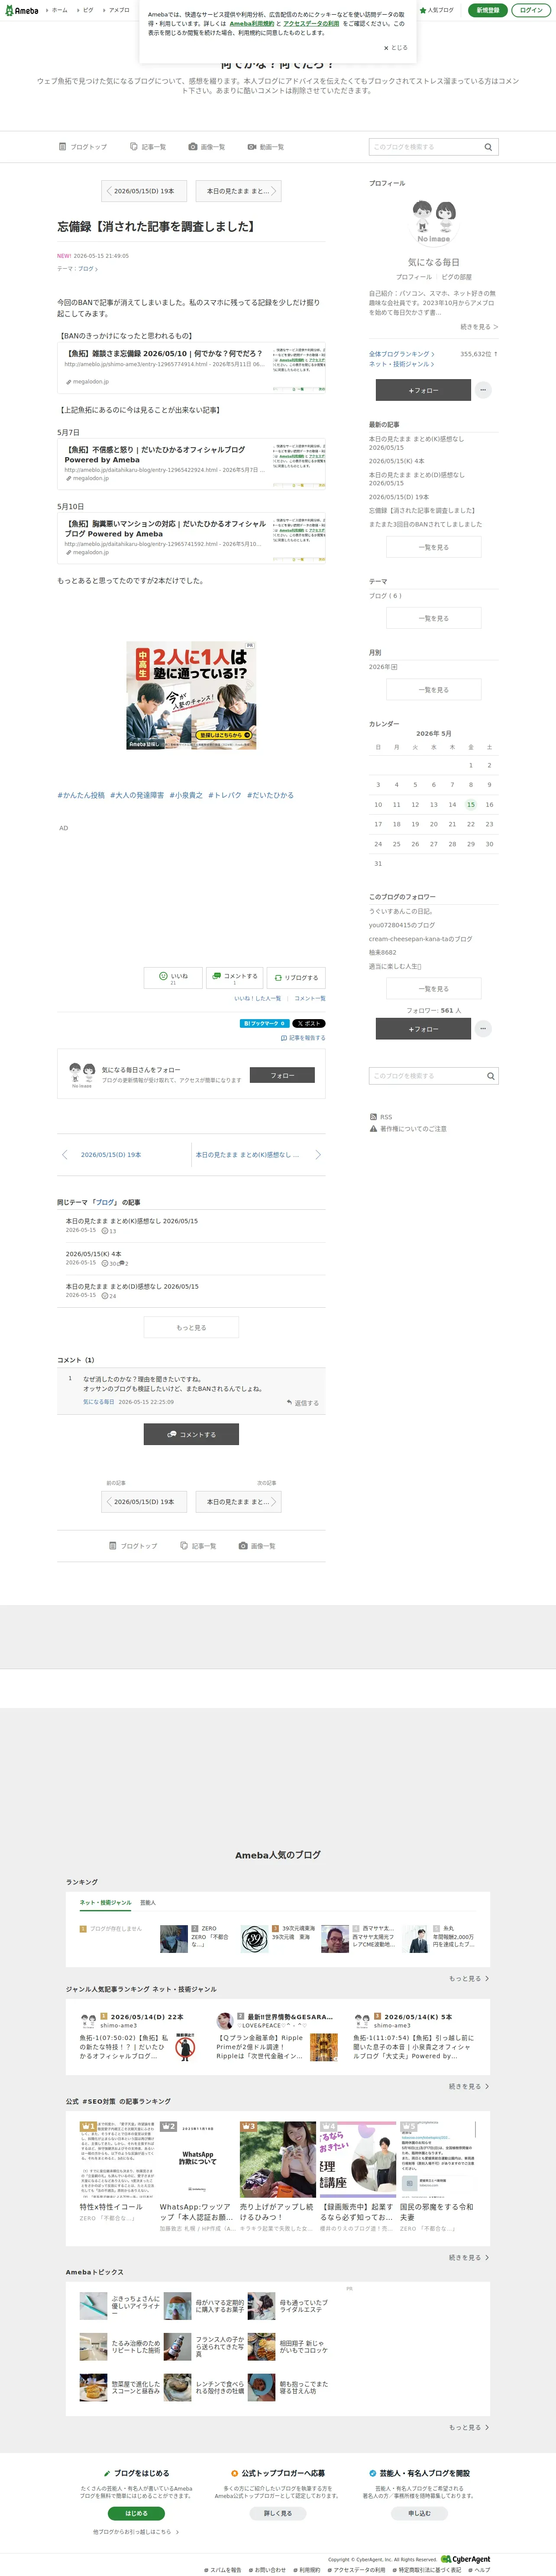Click the ログイン button in the header
556x2576 pixels.
(x=531, y=10)
